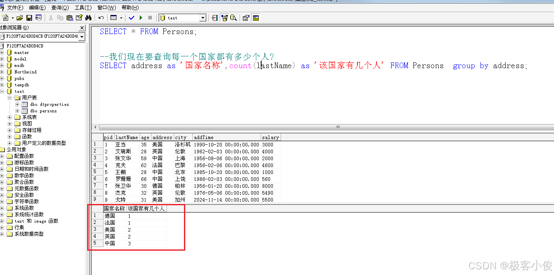Expand the master database node

coord(2,52)
